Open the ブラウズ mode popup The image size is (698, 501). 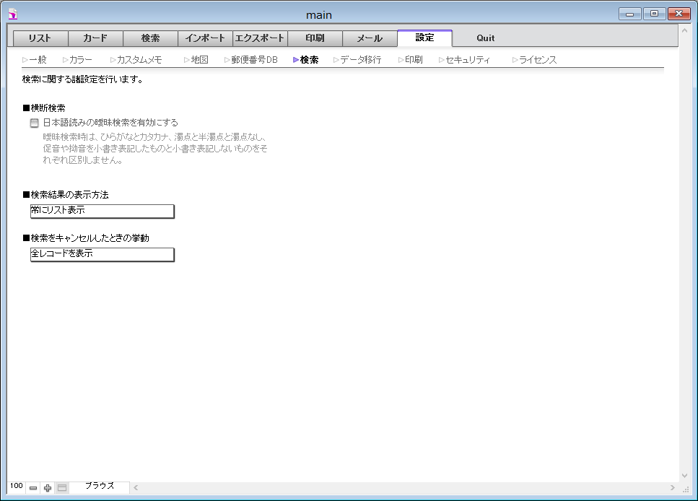(100, 487)
